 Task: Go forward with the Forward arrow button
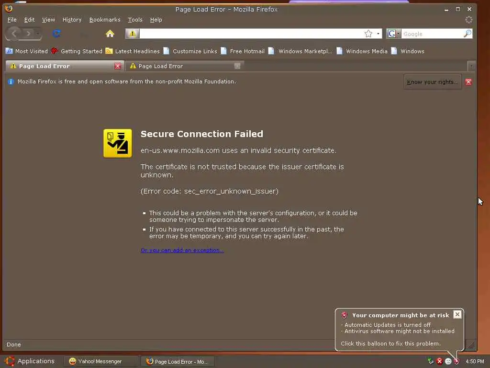(28, 33)
